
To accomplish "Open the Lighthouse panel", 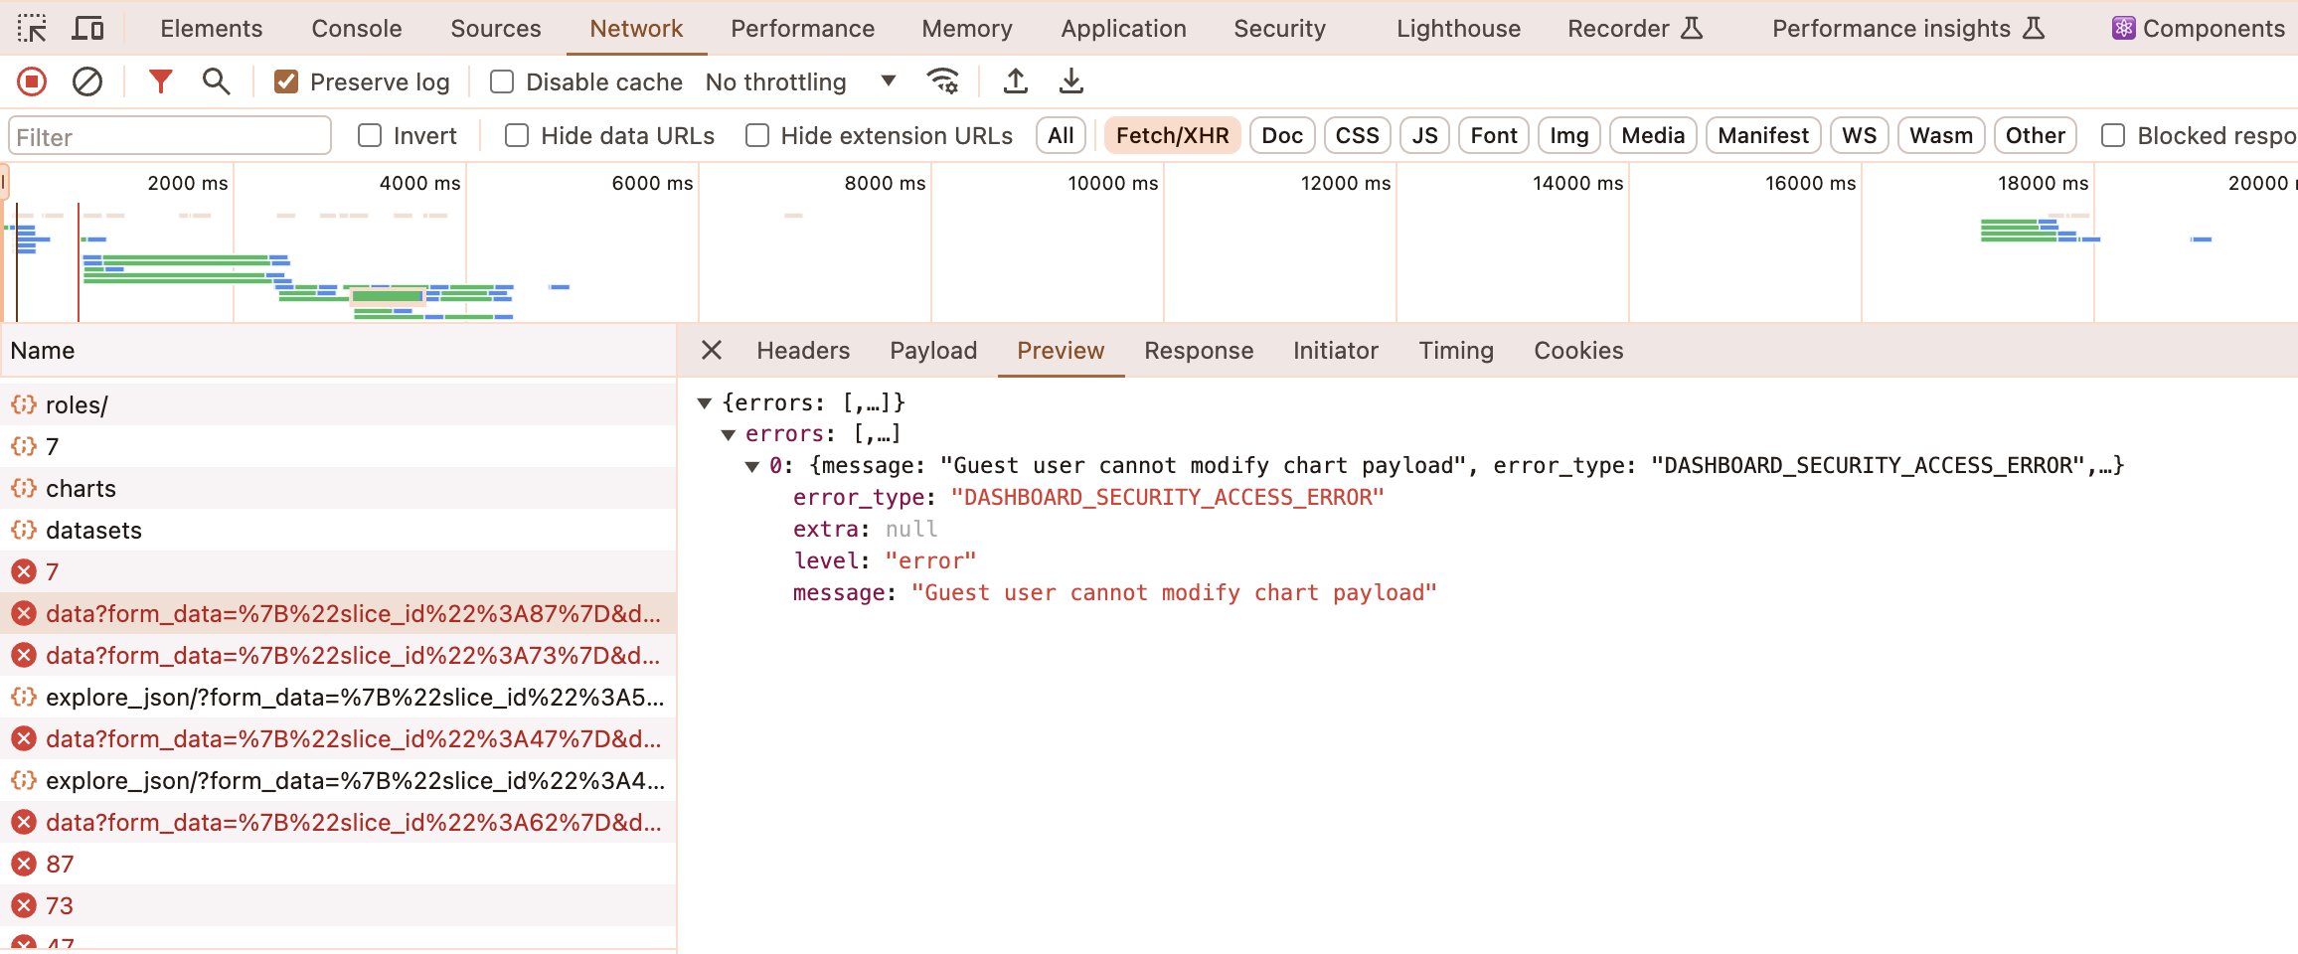I will click(x=1458, y=29).
